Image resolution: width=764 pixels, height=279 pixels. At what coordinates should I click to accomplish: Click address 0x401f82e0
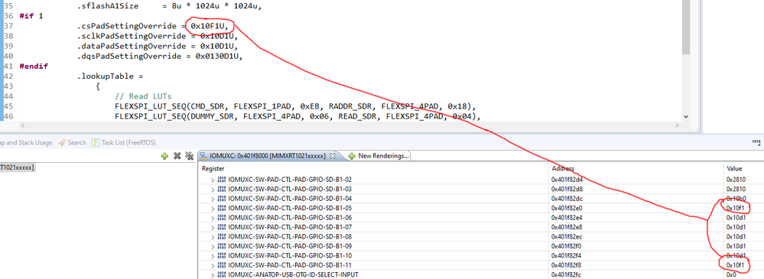click(566, 208)
